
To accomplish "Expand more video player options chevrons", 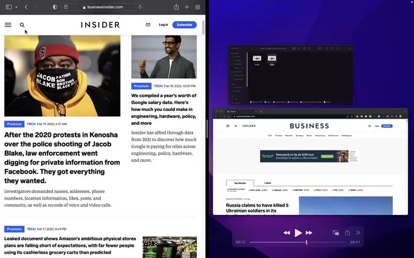I will 358,233.
